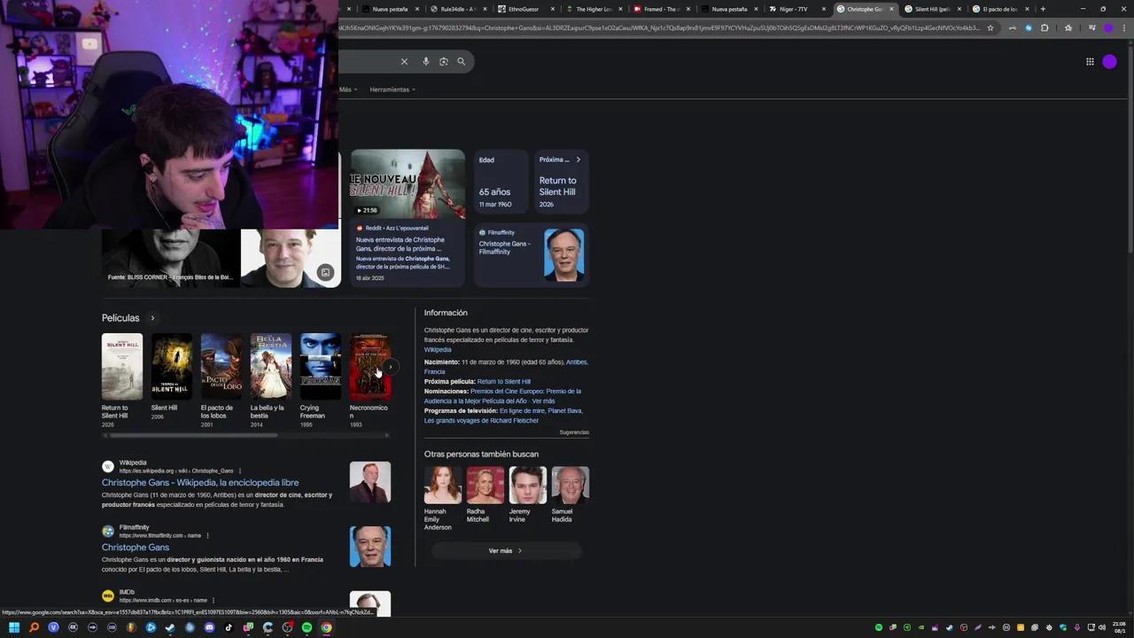Screen dimensions: 1134x638
Task: Open Jeremy Irvine's photo
Action: pos(528,486)
